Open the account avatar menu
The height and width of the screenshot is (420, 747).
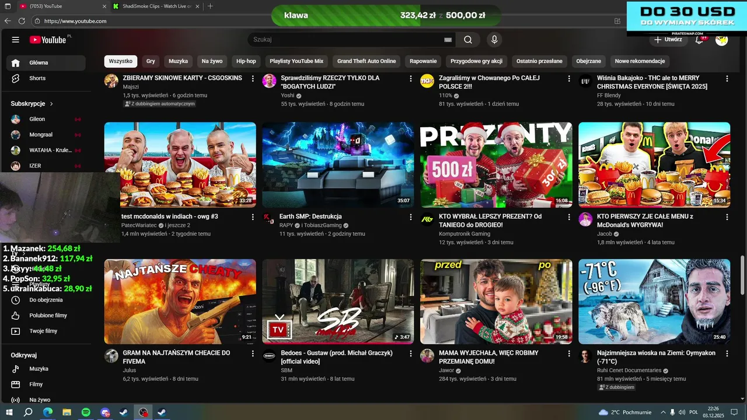tap(722, 40)
